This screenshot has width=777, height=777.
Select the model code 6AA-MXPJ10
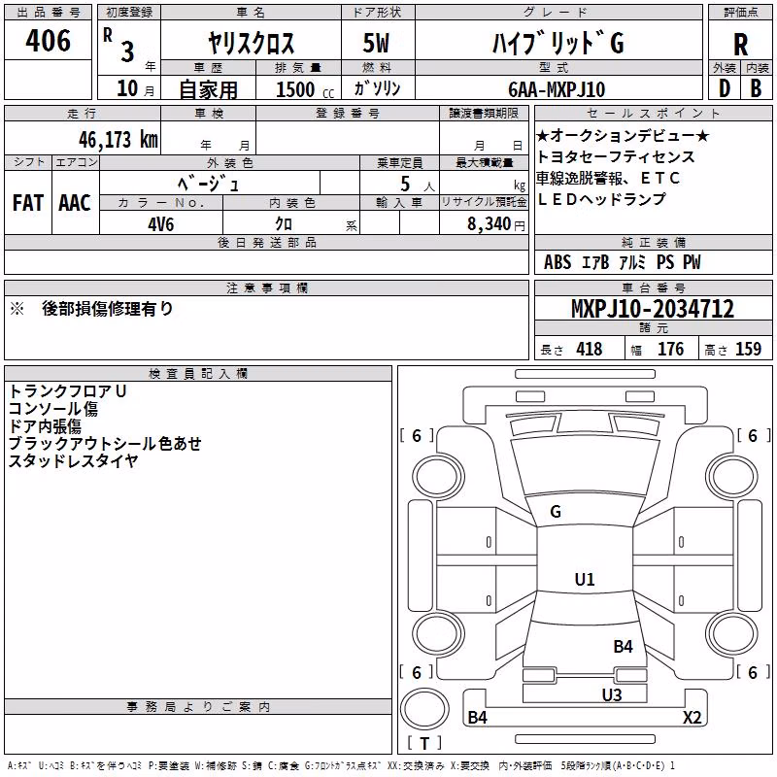pyautogui.click(x=557, y=89)
